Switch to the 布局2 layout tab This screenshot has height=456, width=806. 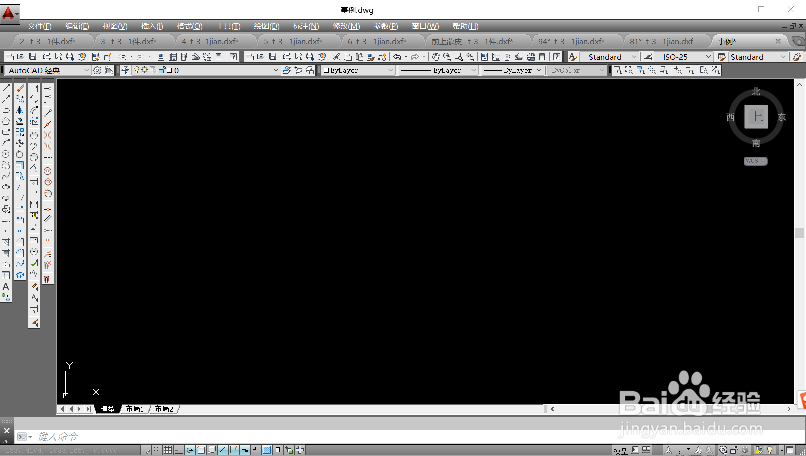[164, 409]
